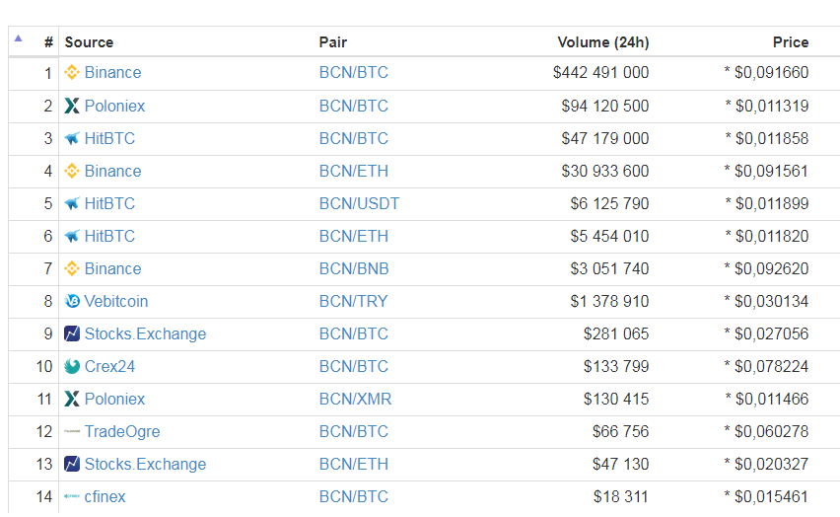The image size is (840, 517).
Task: Open BCN/ETH pair link in Stocks.Exchange row 13
Action: [x=354, y=464]
